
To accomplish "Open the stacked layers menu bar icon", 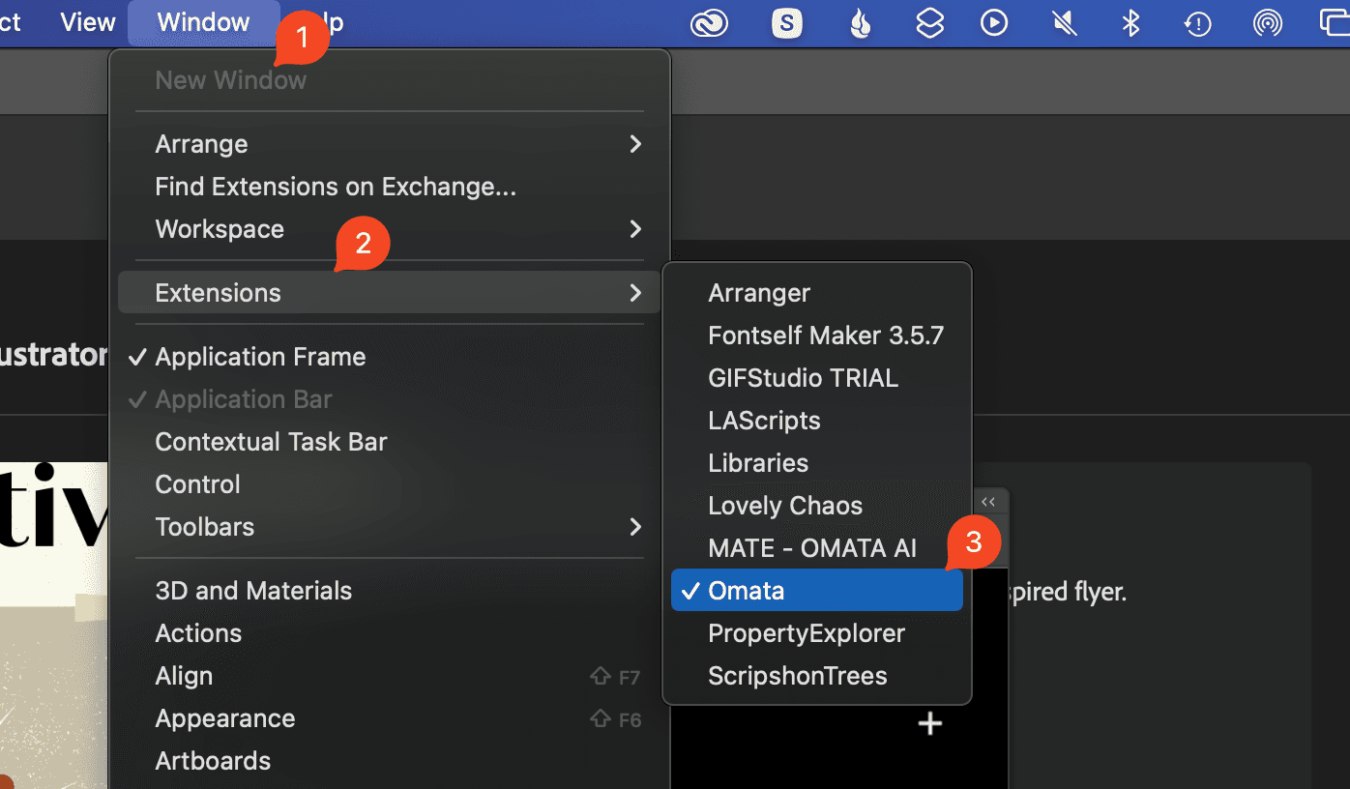I will coord(929,23).
